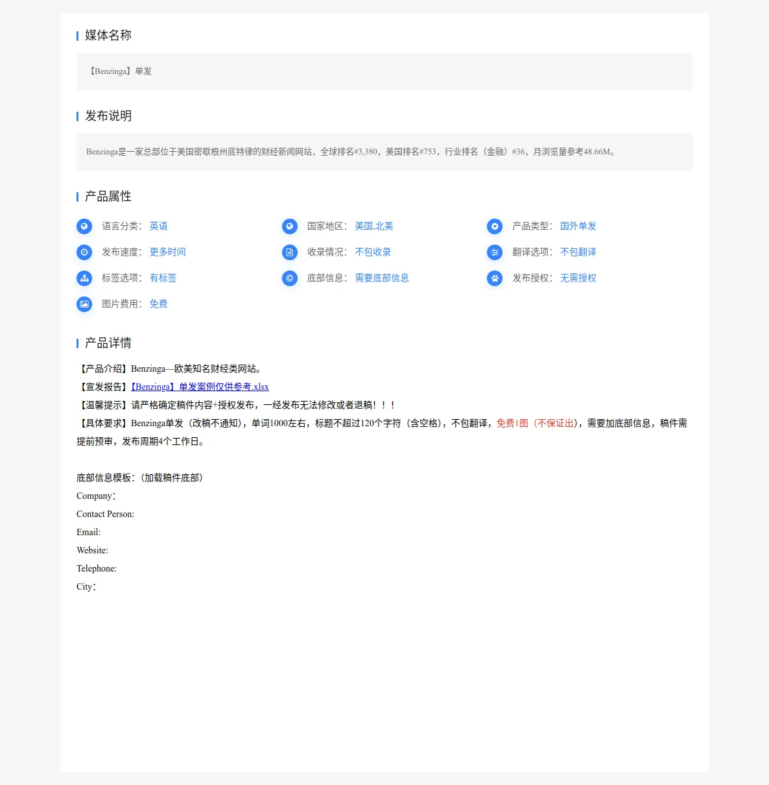
Task: Click the Benzinga ranking description paragraph
Action: pyautogui.click(x=351, y=152)
